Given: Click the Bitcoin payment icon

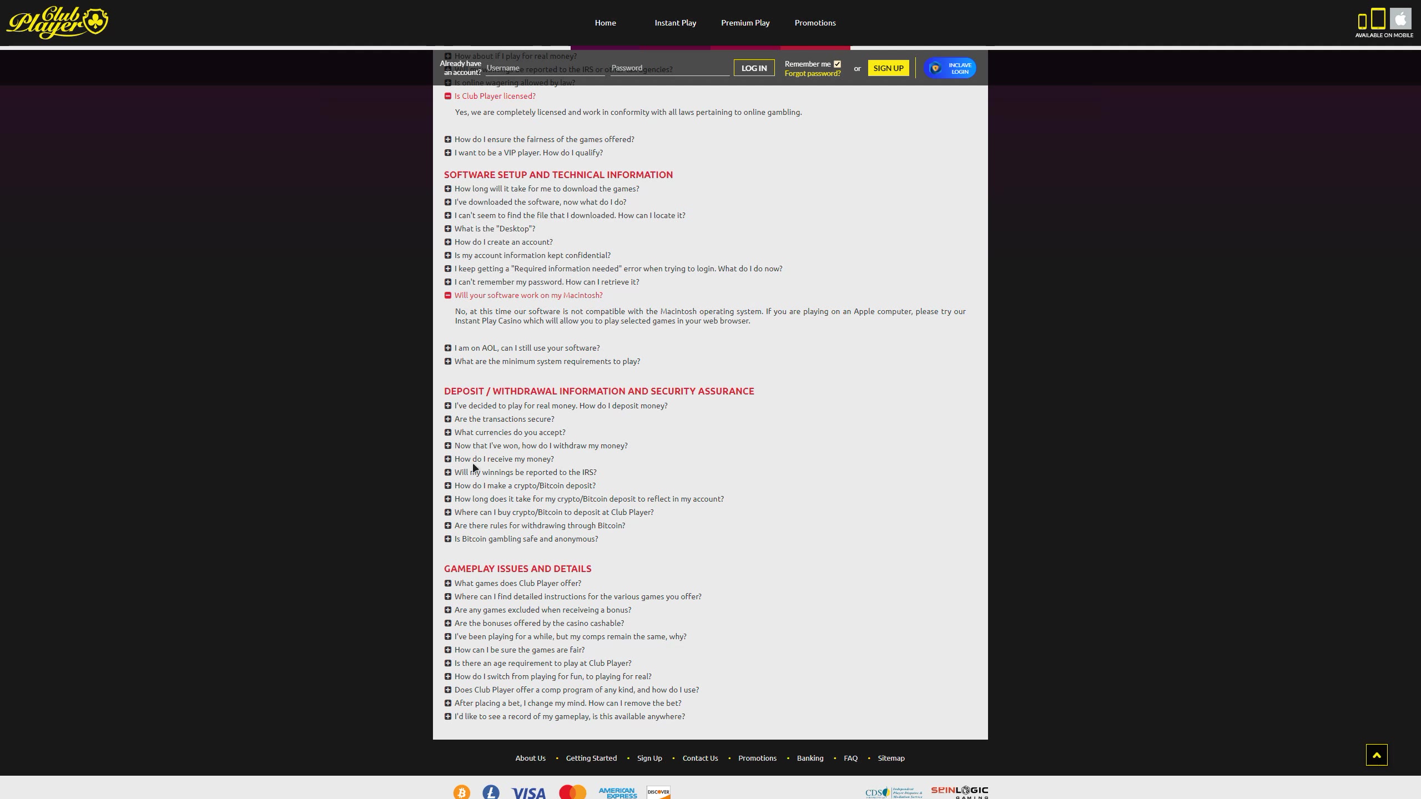Looking at the screenshot, I should coord(461,792).
